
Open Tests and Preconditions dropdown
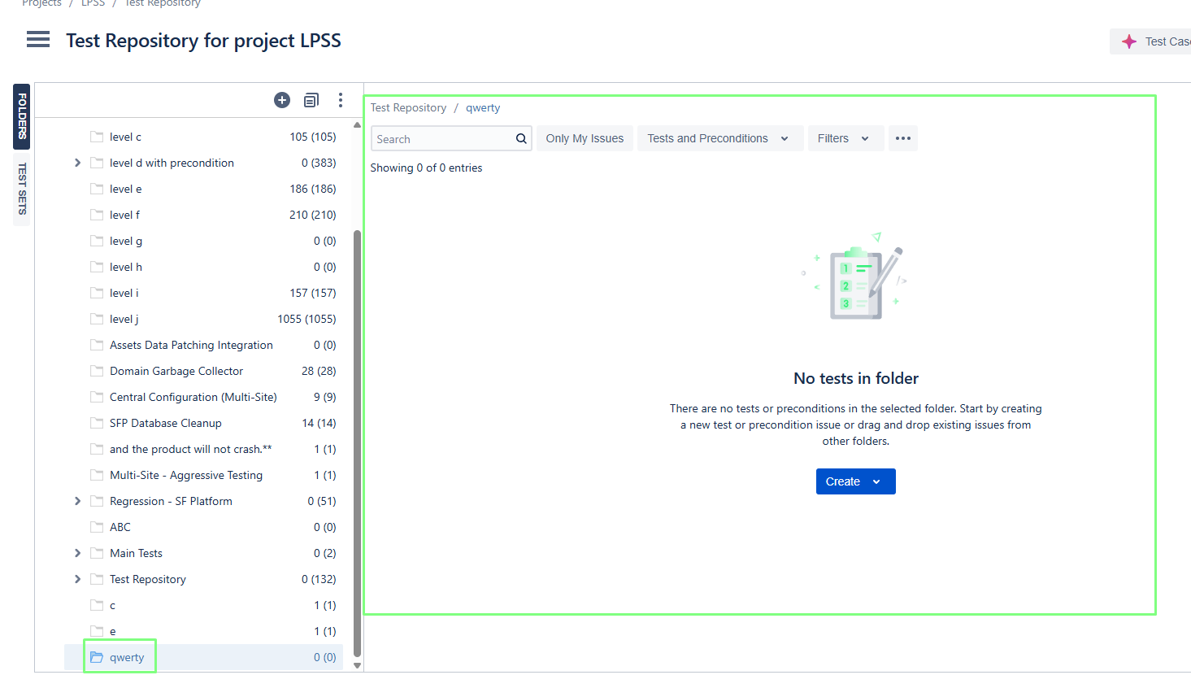coord(719,138)
